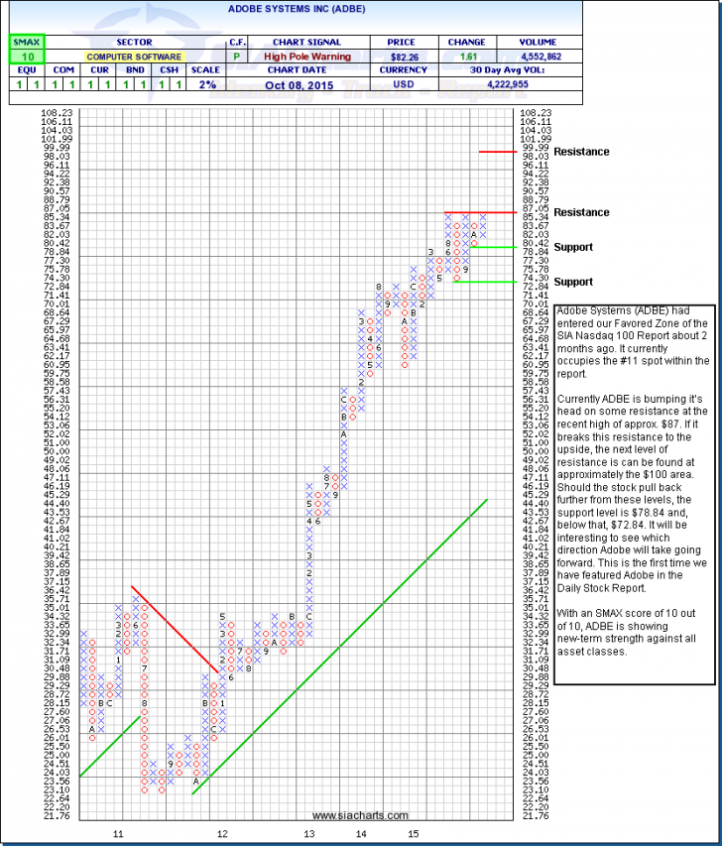Click the upper red Resistance line near 99.99
The height and width of the screenshot is (846, 722).
497,152
